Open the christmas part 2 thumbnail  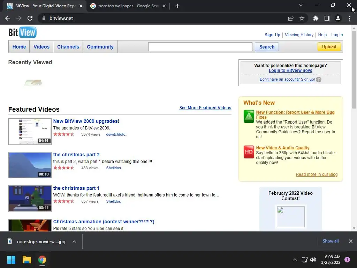coord(30,165)
